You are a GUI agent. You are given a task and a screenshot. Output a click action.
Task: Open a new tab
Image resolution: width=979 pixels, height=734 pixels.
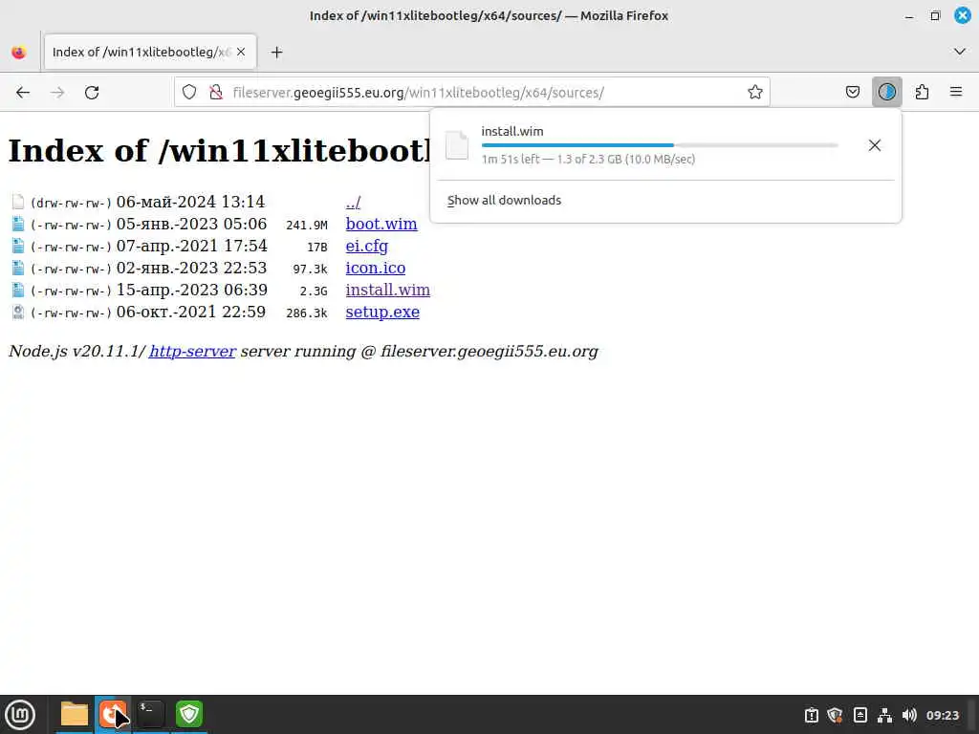(x=276, y=53)
